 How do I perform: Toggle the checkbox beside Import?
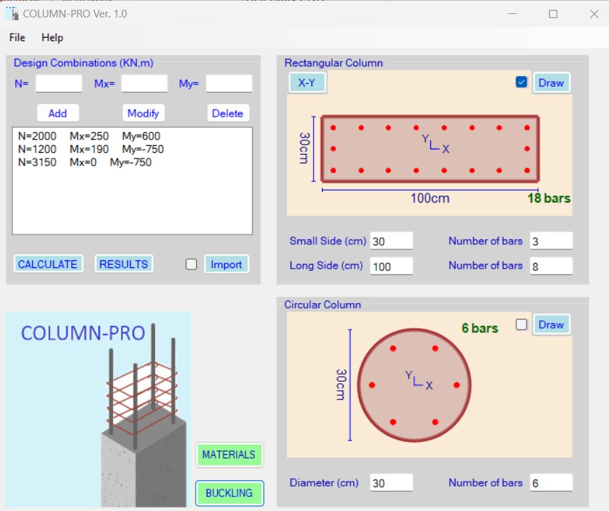(x=191, y=265)
